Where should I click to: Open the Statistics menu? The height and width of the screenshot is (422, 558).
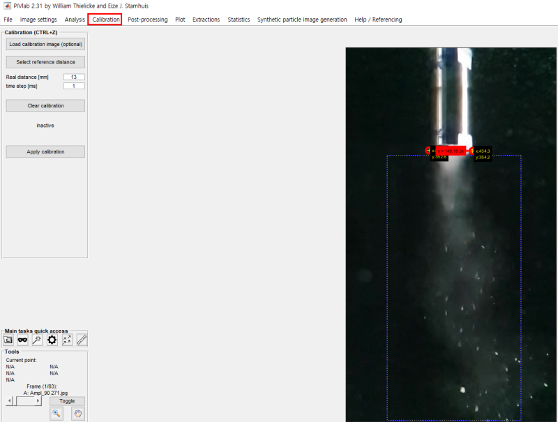[x=239, y=20]
